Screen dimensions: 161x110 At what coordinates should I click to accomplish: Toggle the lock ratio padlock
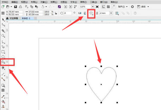[56, 13]
